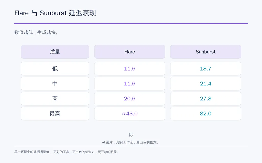The image size is (262, 163).
Task: Click the title 'Flare 与 Sunburst 延迟表现'
Action: tap(55, 13)
